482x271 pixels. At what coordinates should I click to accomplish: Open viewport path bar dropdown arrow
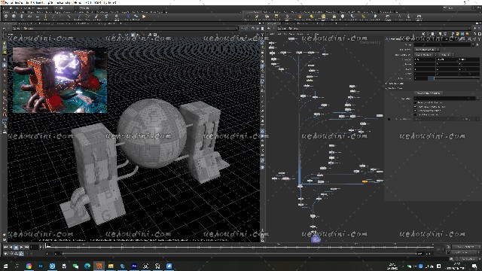pos(236,29)
